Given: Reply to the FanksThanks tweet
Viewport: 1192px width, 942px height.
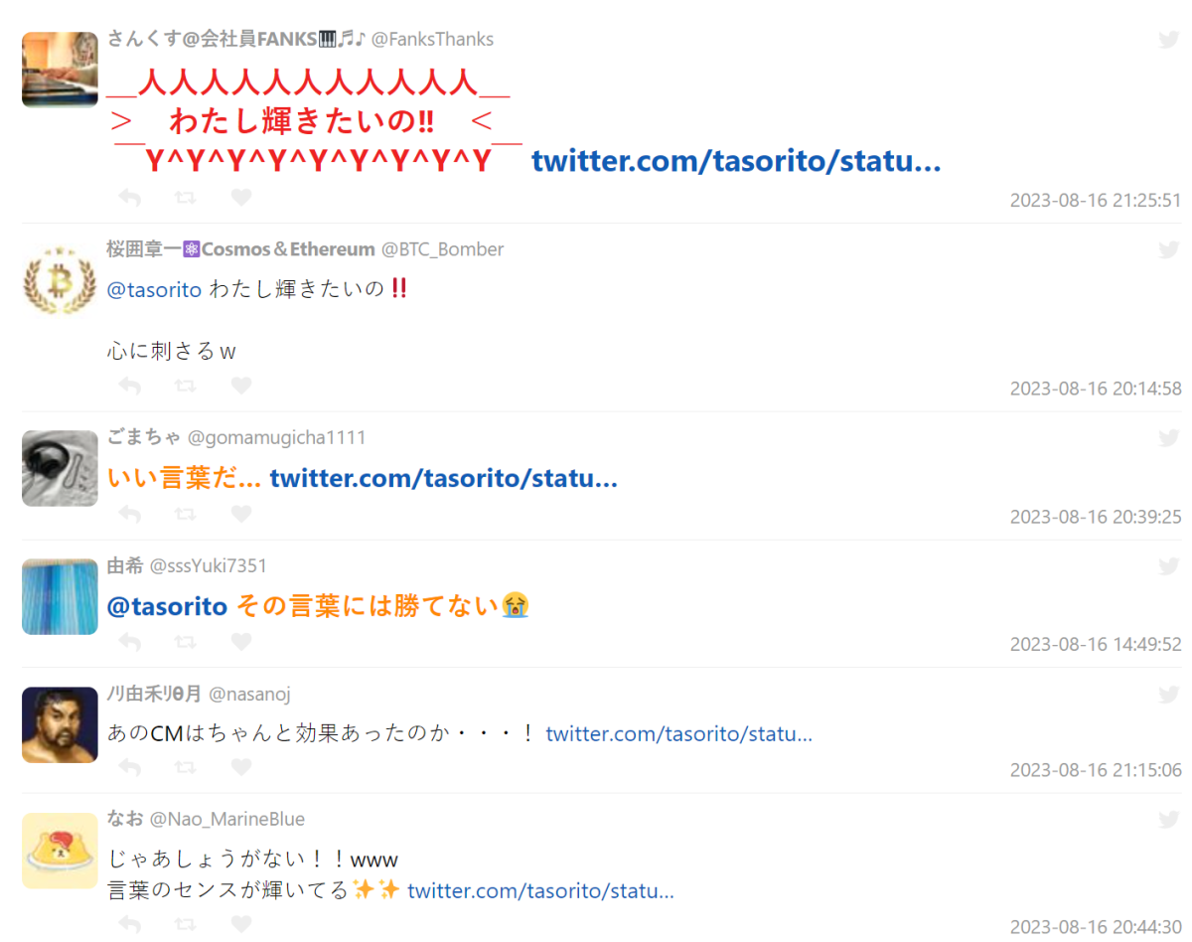Looking at the screenshot, I should click(x=129, y=198).
